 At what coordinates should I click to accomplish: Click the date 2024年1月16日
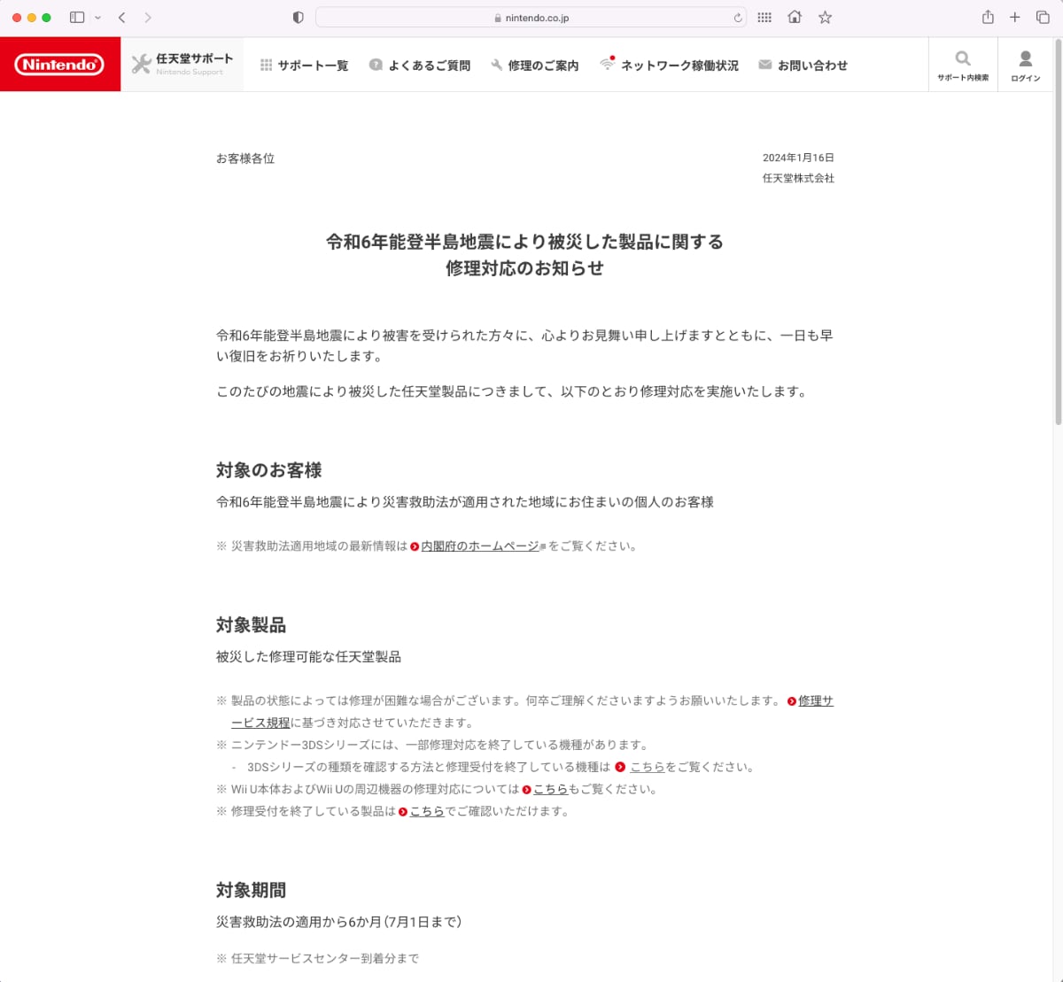pyautogui.click(x=798, y=158)
